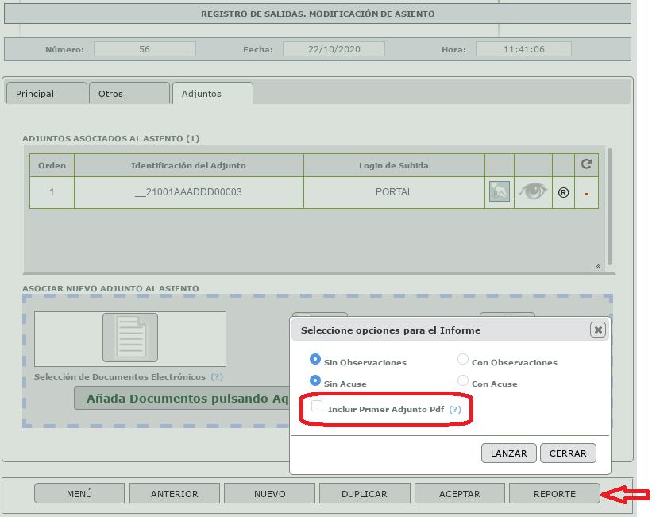This screenshot has height=517, width=656.
Task: Click the PORTAL login cell
Action: (394, 192)
